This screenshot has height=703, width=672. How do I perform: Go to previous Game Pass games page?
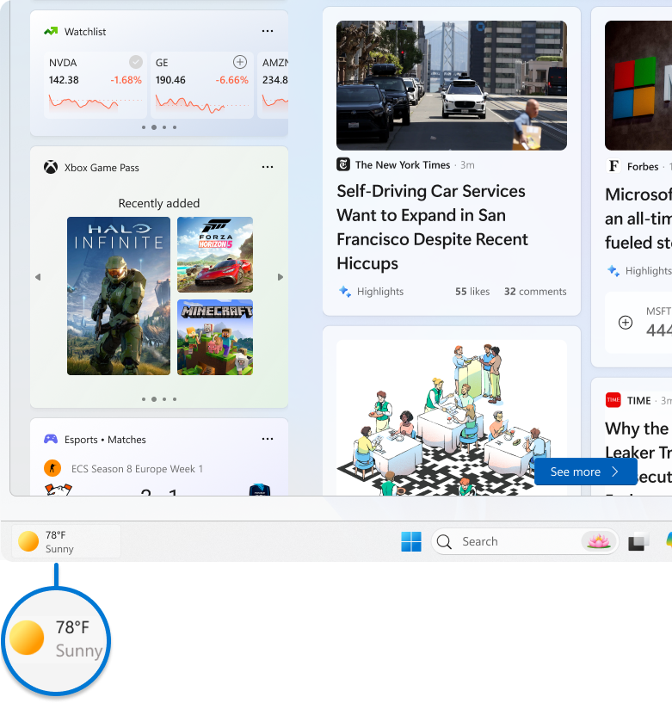(38, 277)
